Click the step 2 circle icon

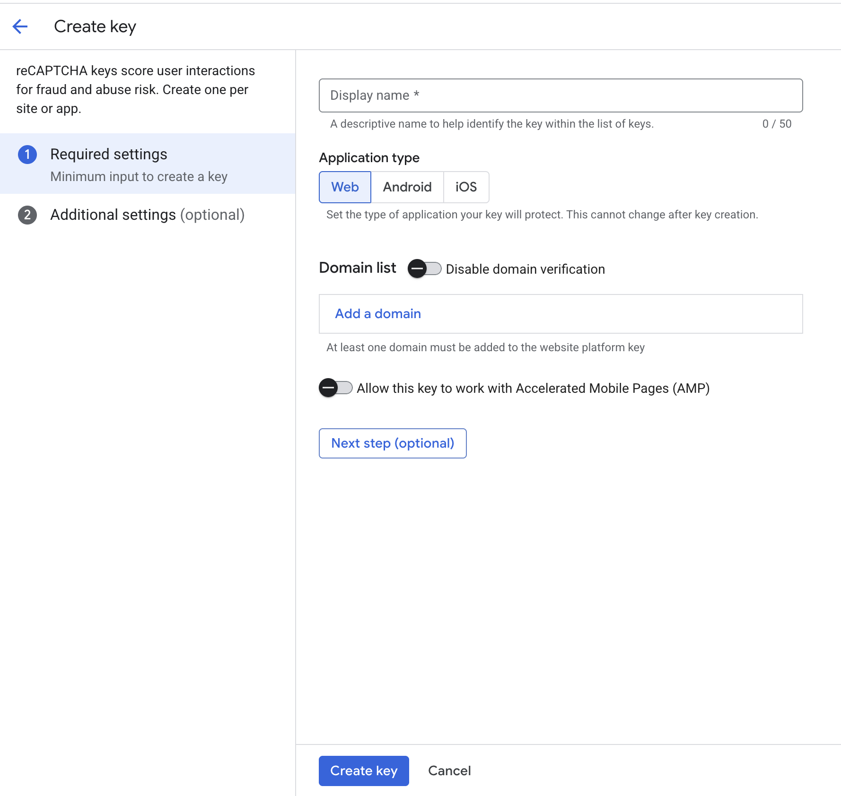click(27, 215)
